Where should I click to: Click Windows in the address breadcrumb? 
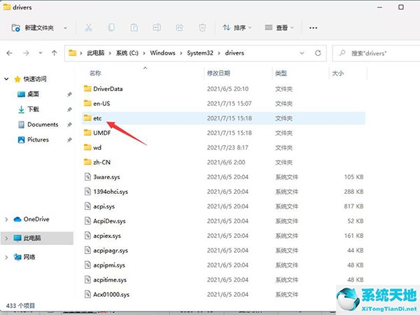(x=162, y=53)
